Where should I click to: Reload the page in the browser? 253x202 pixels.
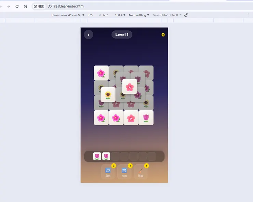click(17, 6)
